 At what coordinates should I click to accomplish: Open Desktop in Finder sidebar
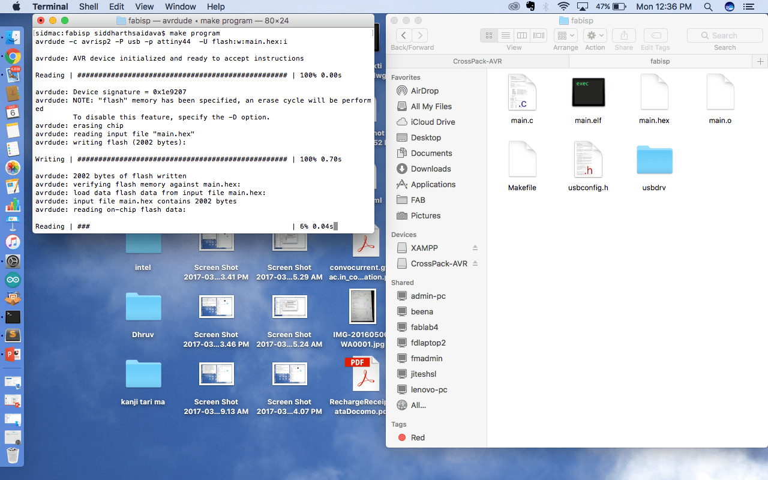click(x=425, y=137)
